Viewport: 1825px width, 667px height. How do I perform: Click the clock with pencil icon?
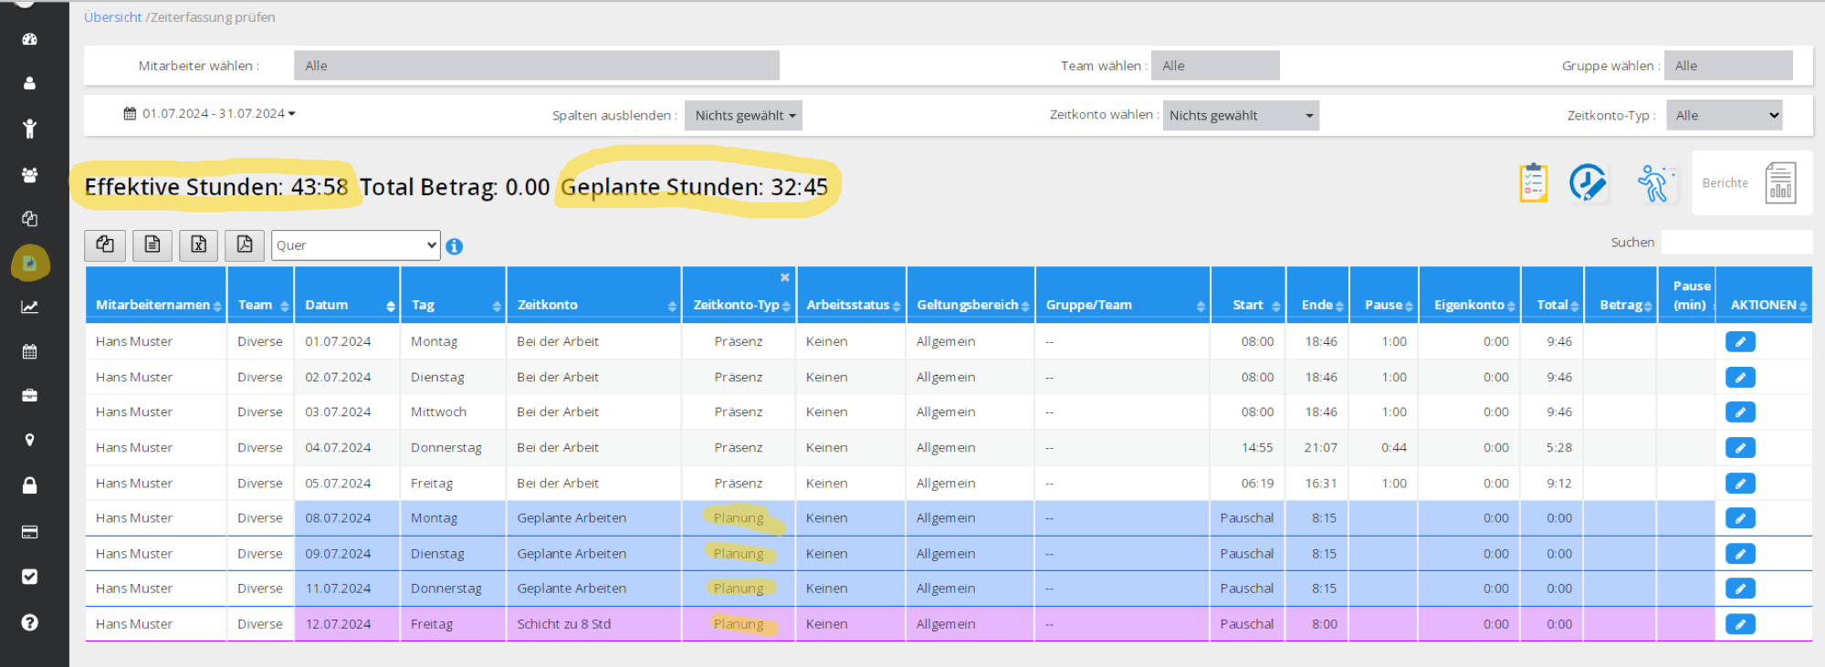[1588, 183]
